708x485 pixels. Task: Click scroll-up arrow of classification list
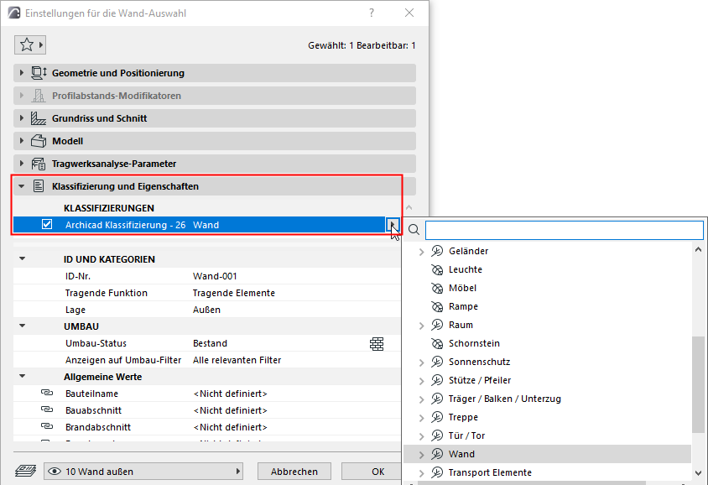(698, 249)
